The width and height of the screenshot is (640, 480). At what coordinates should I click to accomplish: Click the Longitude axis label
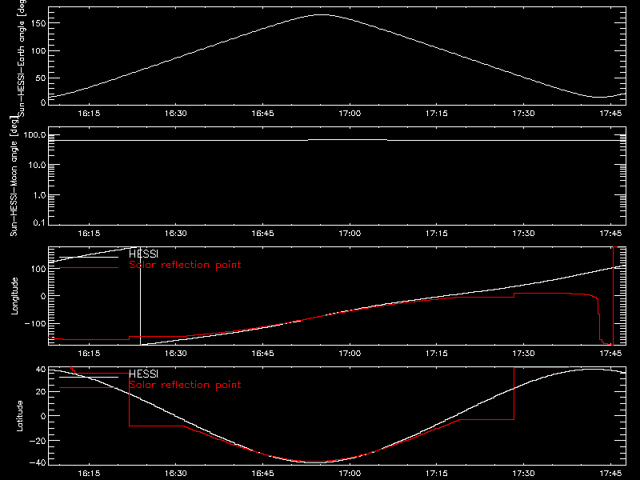coord(14,296)
